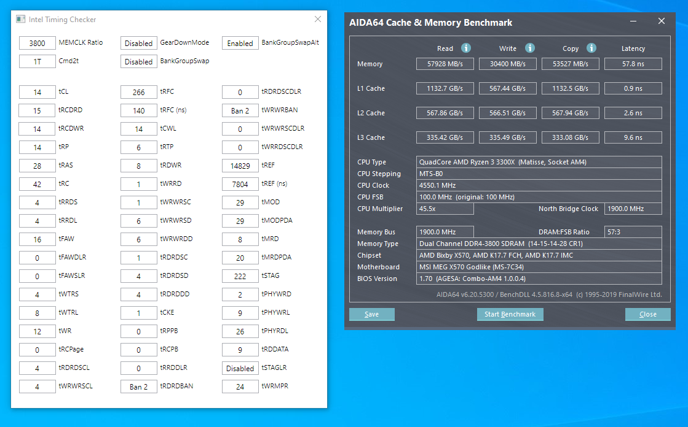This screenshot has width=688, height=427.
Task: Click the Memory Type DDR4-3800 field
Action: pos(539,244)
